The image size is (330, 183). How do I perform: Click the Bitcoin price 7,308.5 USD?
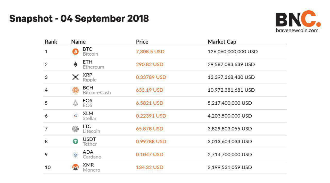150,51
